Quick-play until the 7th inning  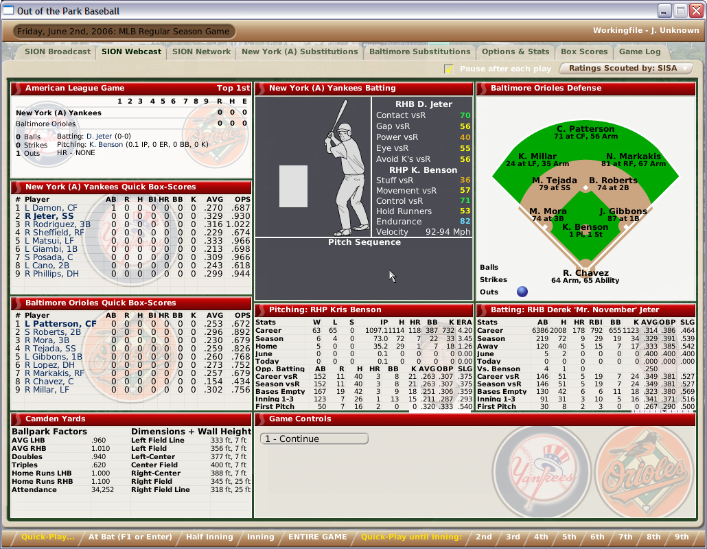point(625,537)
